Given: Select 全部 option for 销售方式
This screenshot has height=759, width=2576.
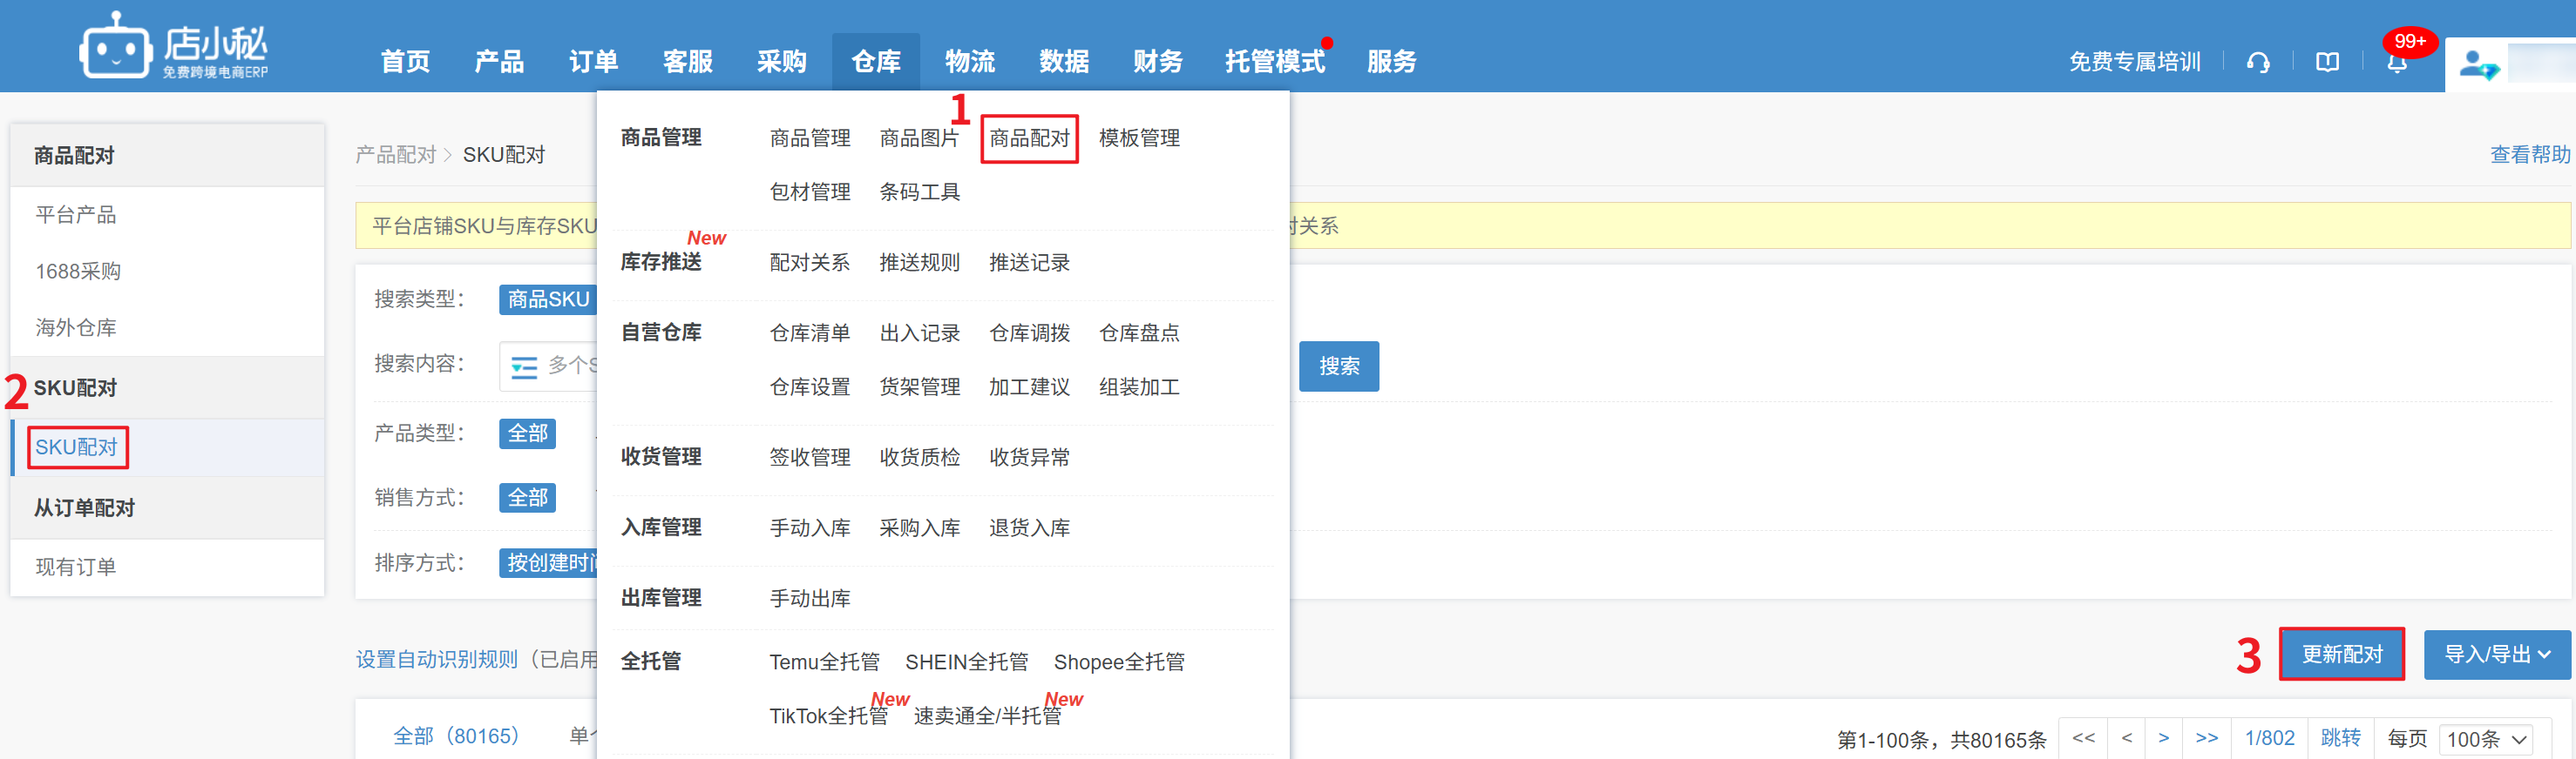Looking at the screenshot, I should coord(527,497).
